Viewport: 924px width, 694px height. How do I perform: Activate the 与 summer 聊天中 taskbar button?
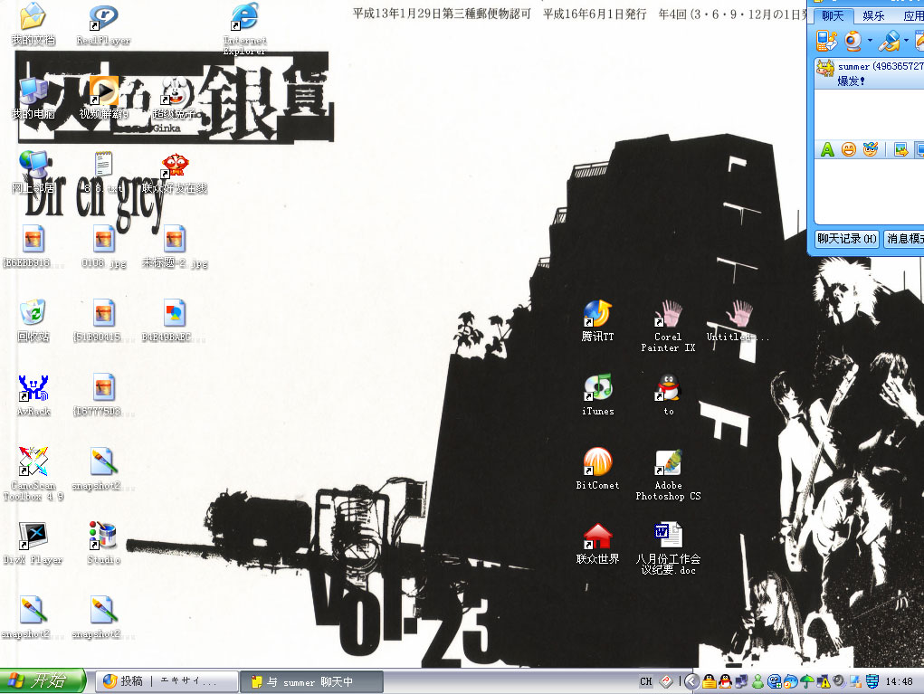pos(312,681)
